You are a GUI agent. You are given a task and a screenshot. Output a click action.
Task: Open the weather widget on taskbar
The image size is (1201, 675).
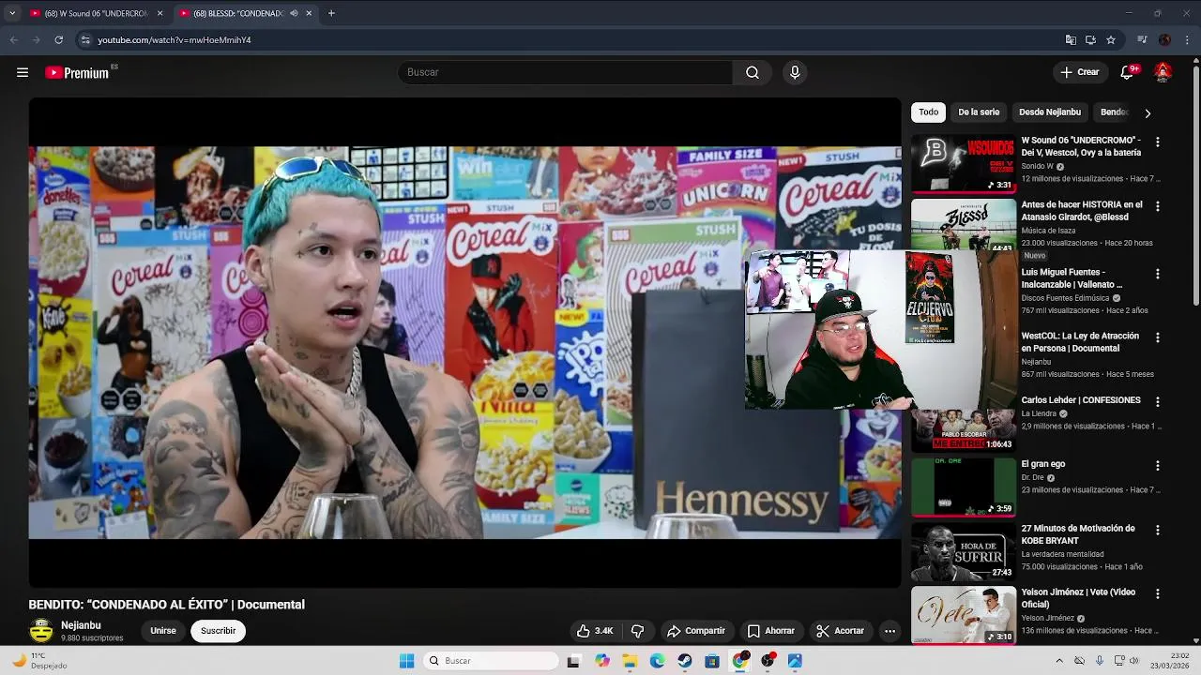click(x=39, y=661)
